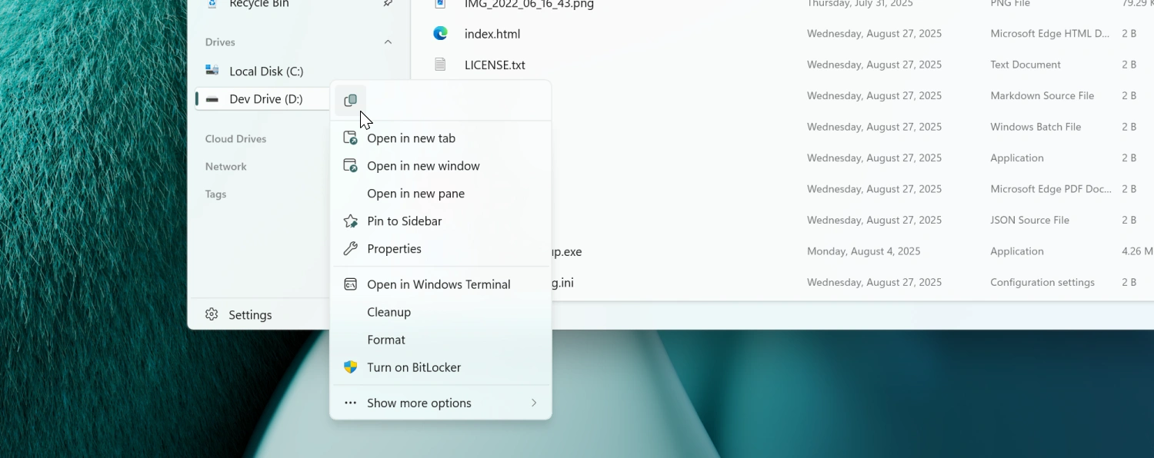Select Format from the context menu
Screen dimensions: 1154x458
tap(386, 339)
